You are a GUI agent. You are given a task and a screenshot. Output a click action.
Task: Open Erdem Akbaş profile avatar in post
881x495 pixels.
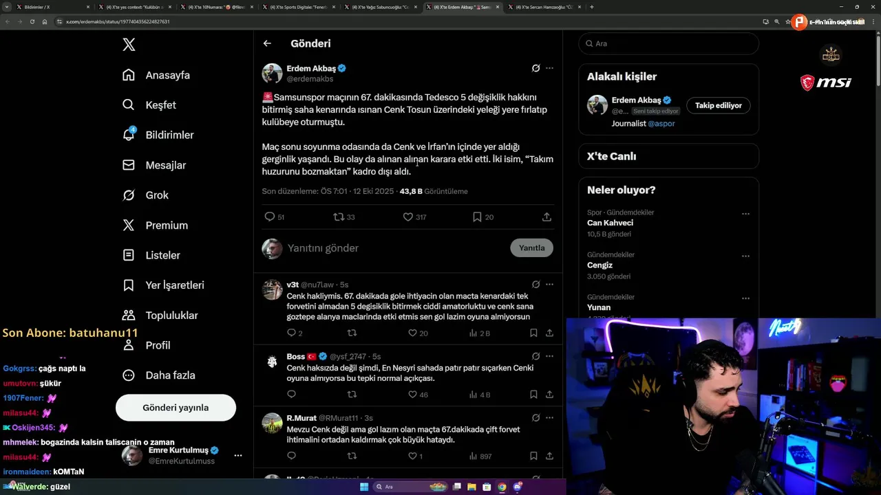tap(272, 74)
